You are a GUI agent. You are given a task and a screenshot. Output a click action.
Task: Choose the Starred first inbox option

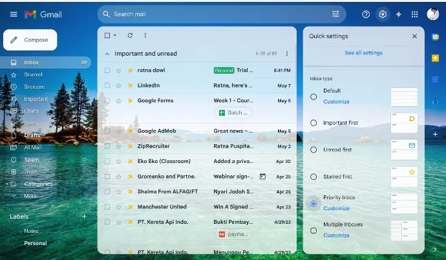(313, 177)
